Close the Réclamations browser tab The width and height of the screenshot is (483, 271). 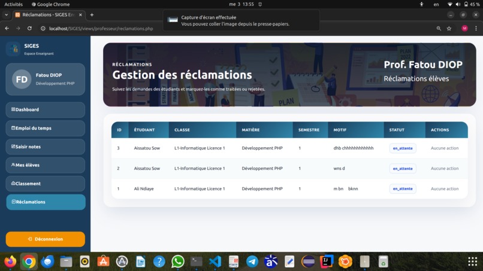80,15
